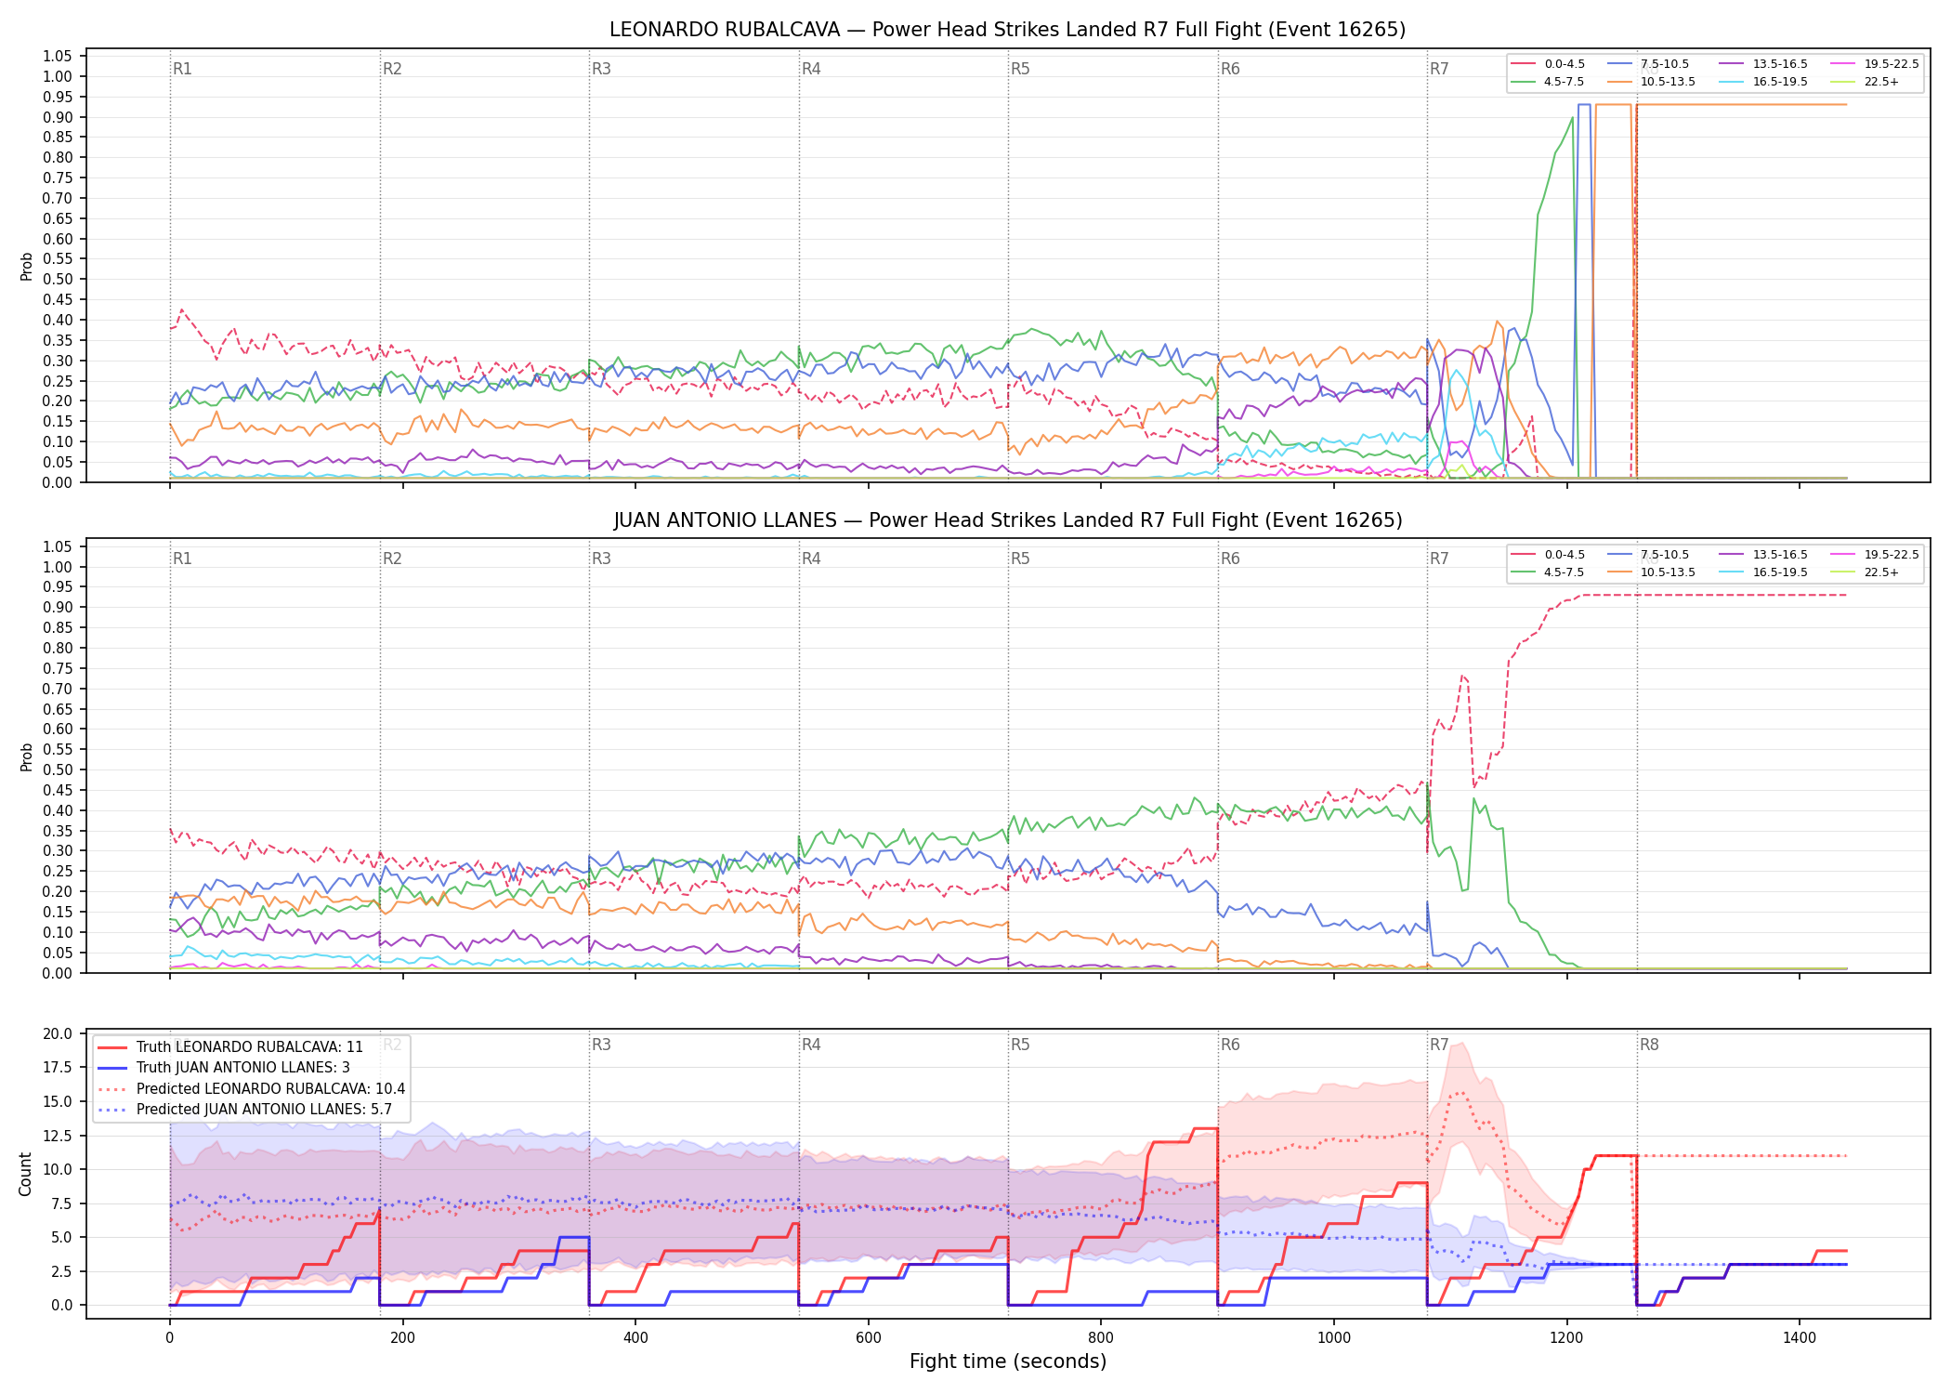The width and height of the screenshot is (1951, 1394).
Task: Click the x-axis tick label '600'
Action: [x=868, y=1338]
